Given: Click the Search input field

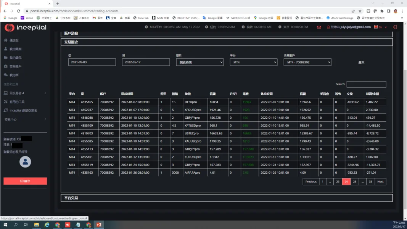Looking at the screenshot, I should 366,84.
